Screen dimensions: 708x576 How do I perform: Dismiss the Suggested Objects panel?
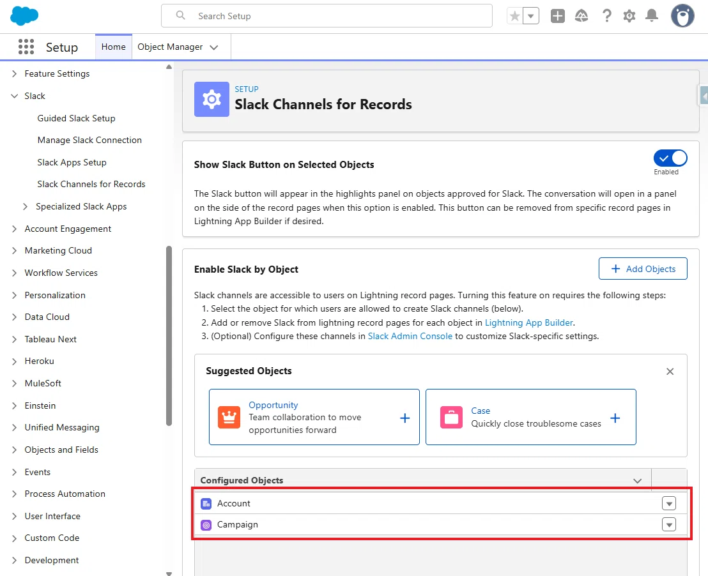click(x=670, y=372)
